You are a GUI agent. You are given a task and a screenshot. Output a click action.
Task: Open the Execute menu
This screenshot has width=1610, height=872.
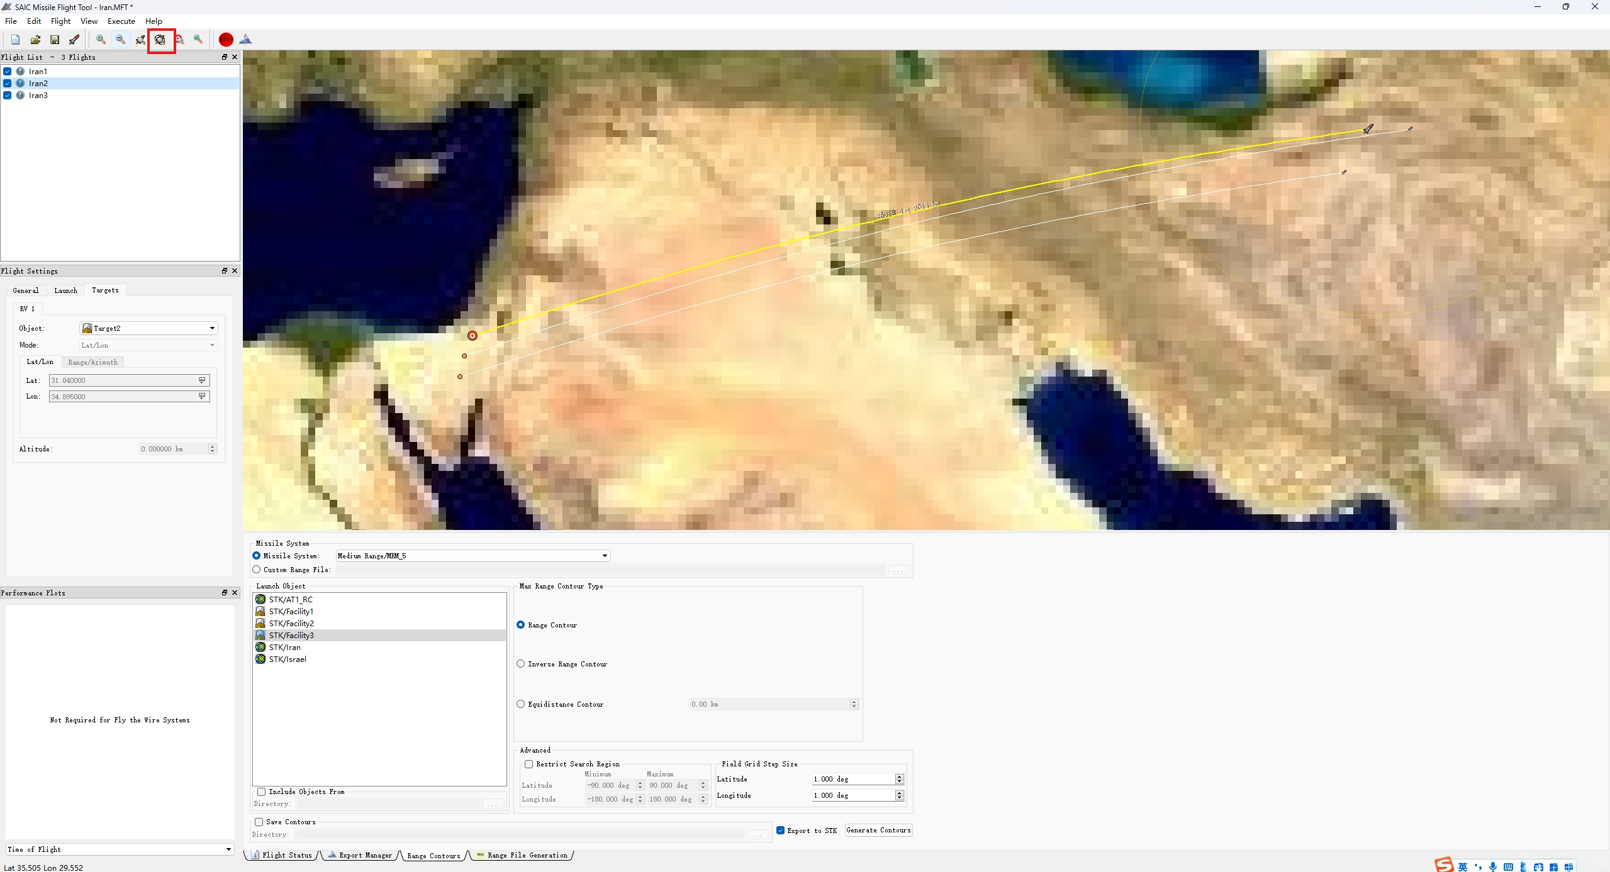[121, 21]
